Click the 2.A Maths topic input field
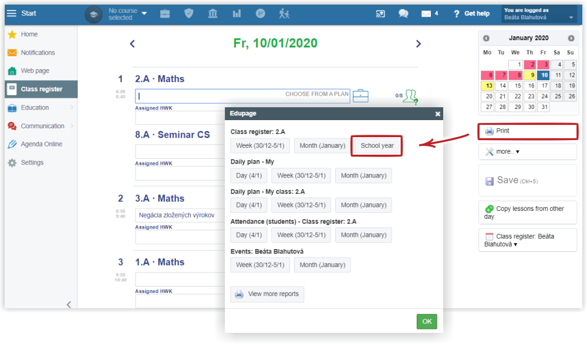This screenshot has width=587, height=344. pyautogui.click(x=242, y=96)
